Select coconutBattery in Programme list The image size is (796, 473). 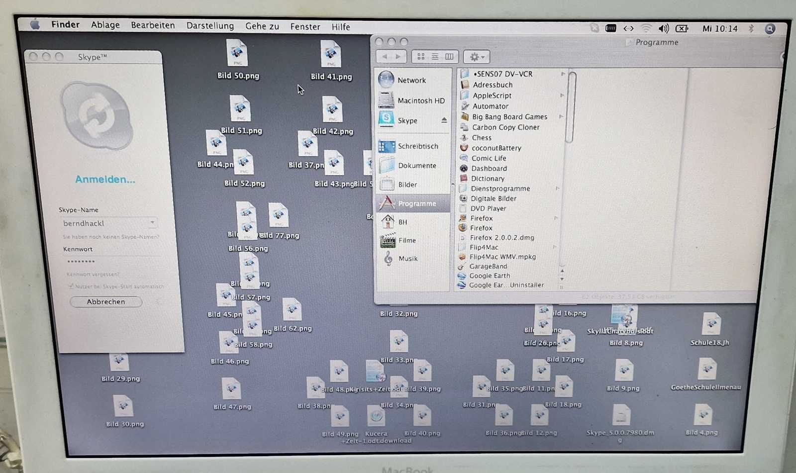coord(496,148)
